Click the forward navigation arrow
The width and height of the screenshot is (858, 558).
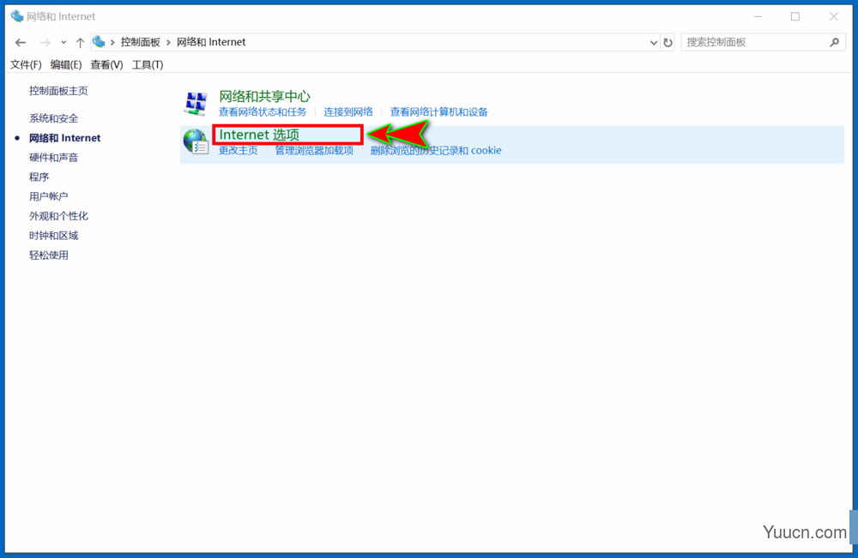coord(45,42)
